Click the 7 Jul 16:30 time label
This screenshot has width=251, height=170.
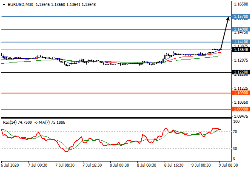click(92, 165)
